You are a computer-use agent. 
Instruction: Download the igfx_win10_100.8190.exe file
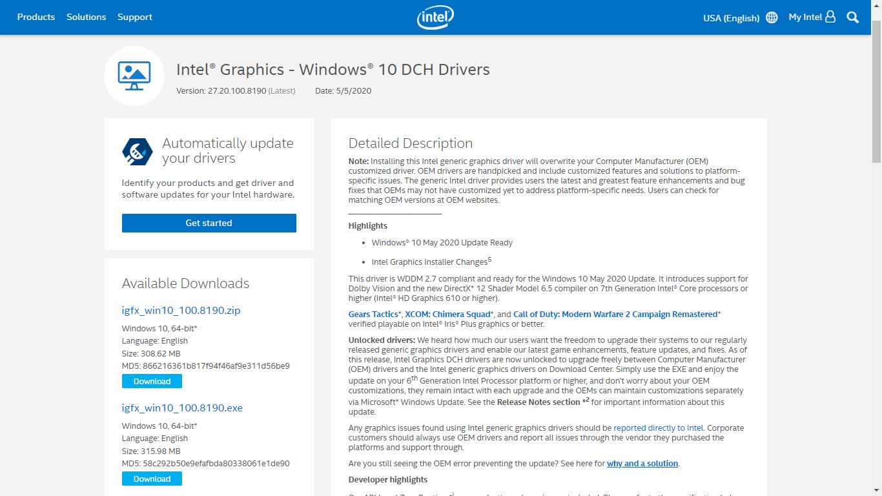click(151, 479)
